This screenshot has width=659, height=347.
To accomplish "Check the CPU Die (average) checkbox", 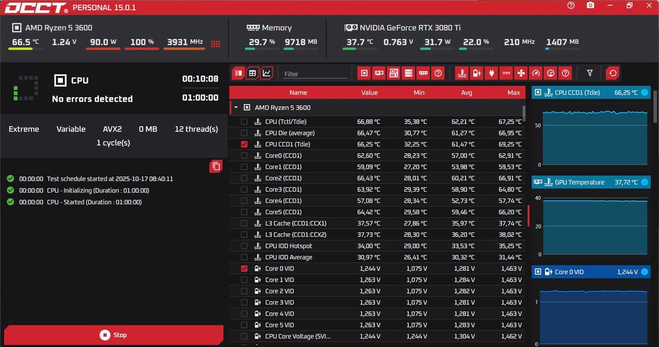I will (x=244, y=133).
